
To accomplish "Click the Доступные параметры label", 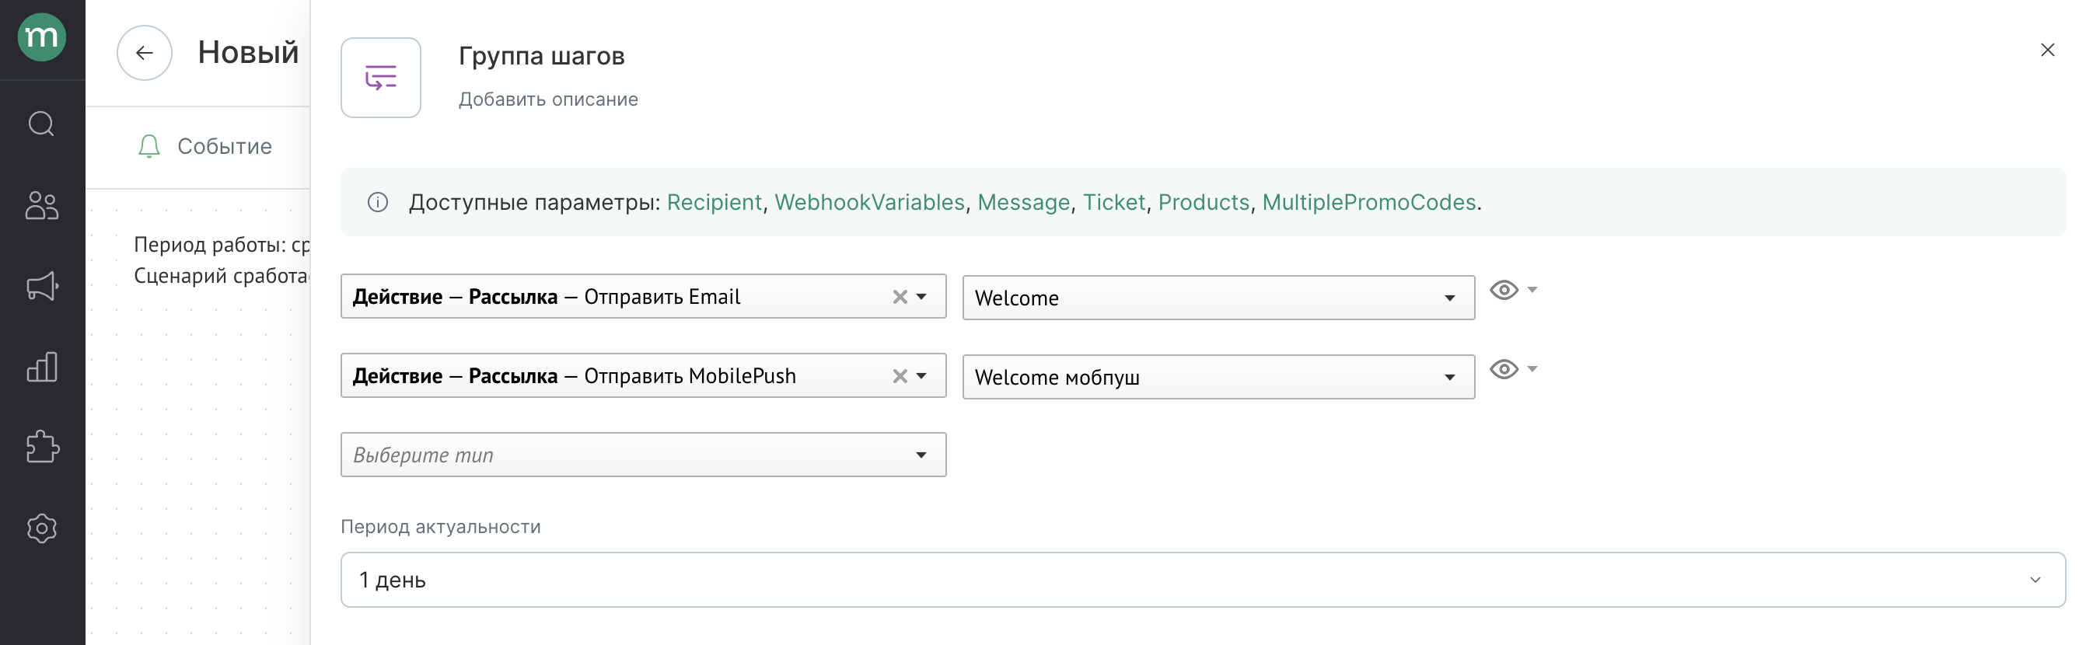I will point(535,202).
